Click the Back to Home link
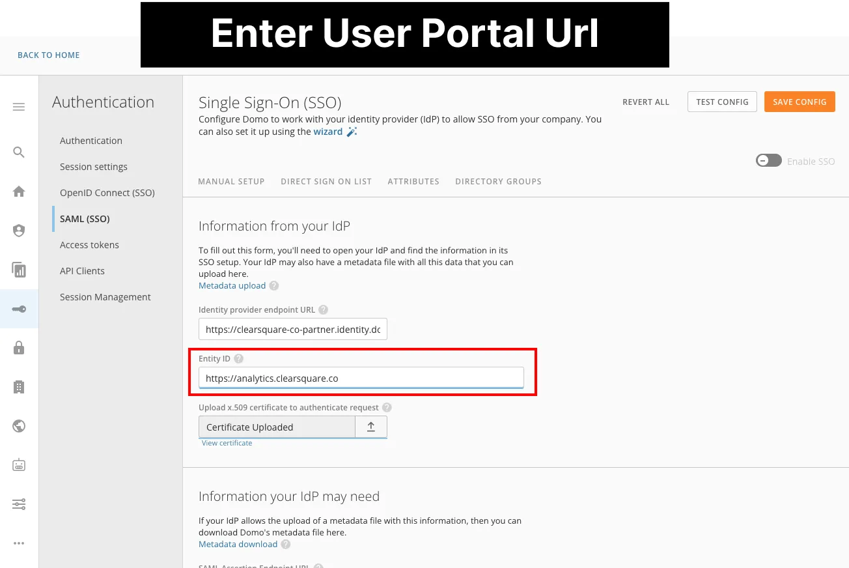849x568 pixels. pos(49,55)
